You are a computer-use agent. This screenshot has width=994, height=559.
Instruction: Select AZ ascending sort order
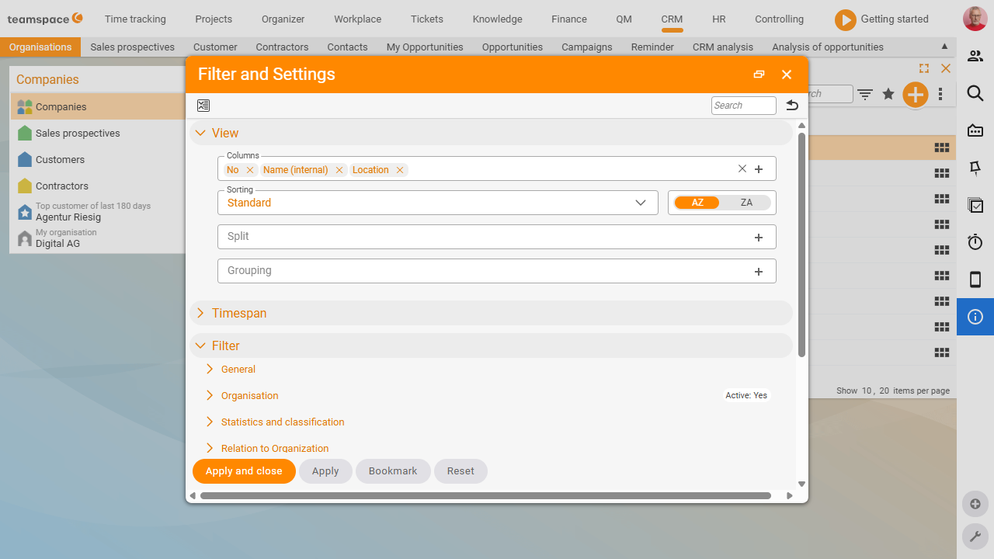(x=697, y=203)
